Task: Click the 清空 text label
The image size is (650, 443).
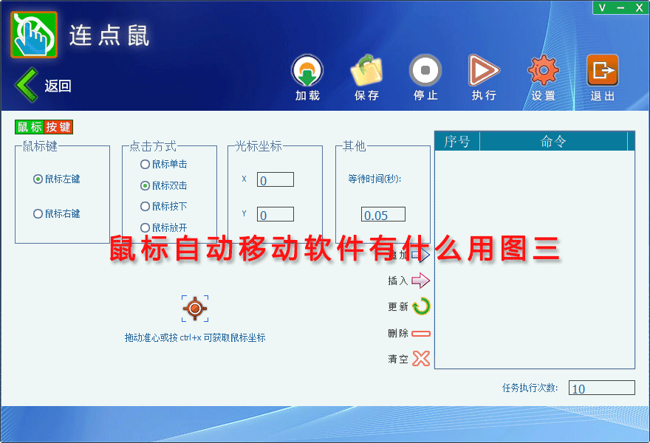Action: pos(398,359)
